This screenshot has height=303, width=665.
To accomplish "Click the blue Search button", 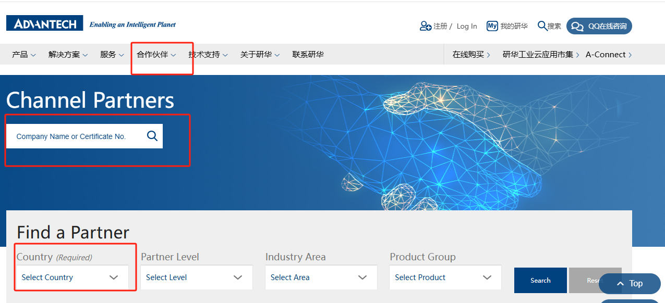I will (x=540, y=280).
